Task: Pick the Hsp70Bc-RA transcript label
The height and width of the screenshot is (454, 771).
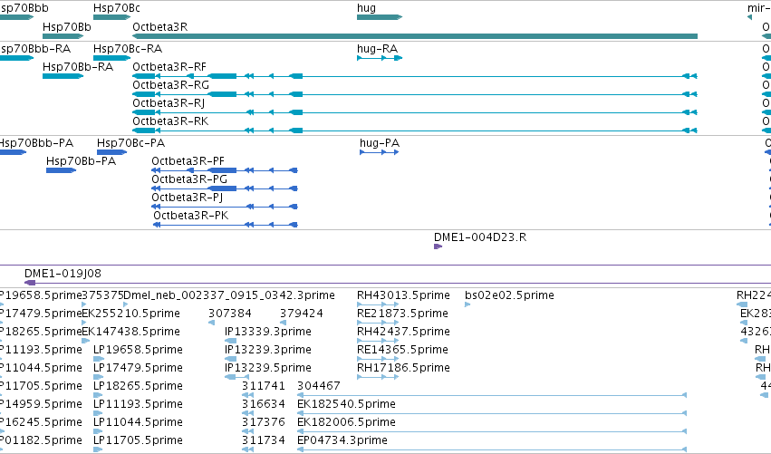Action: click(x=128, y=49)
